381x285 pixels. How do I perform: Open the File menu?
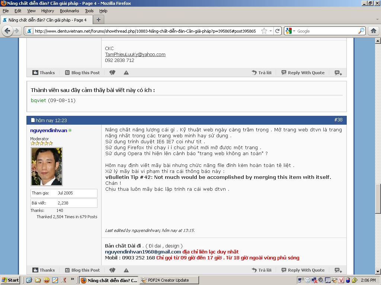tap(6, 11)
